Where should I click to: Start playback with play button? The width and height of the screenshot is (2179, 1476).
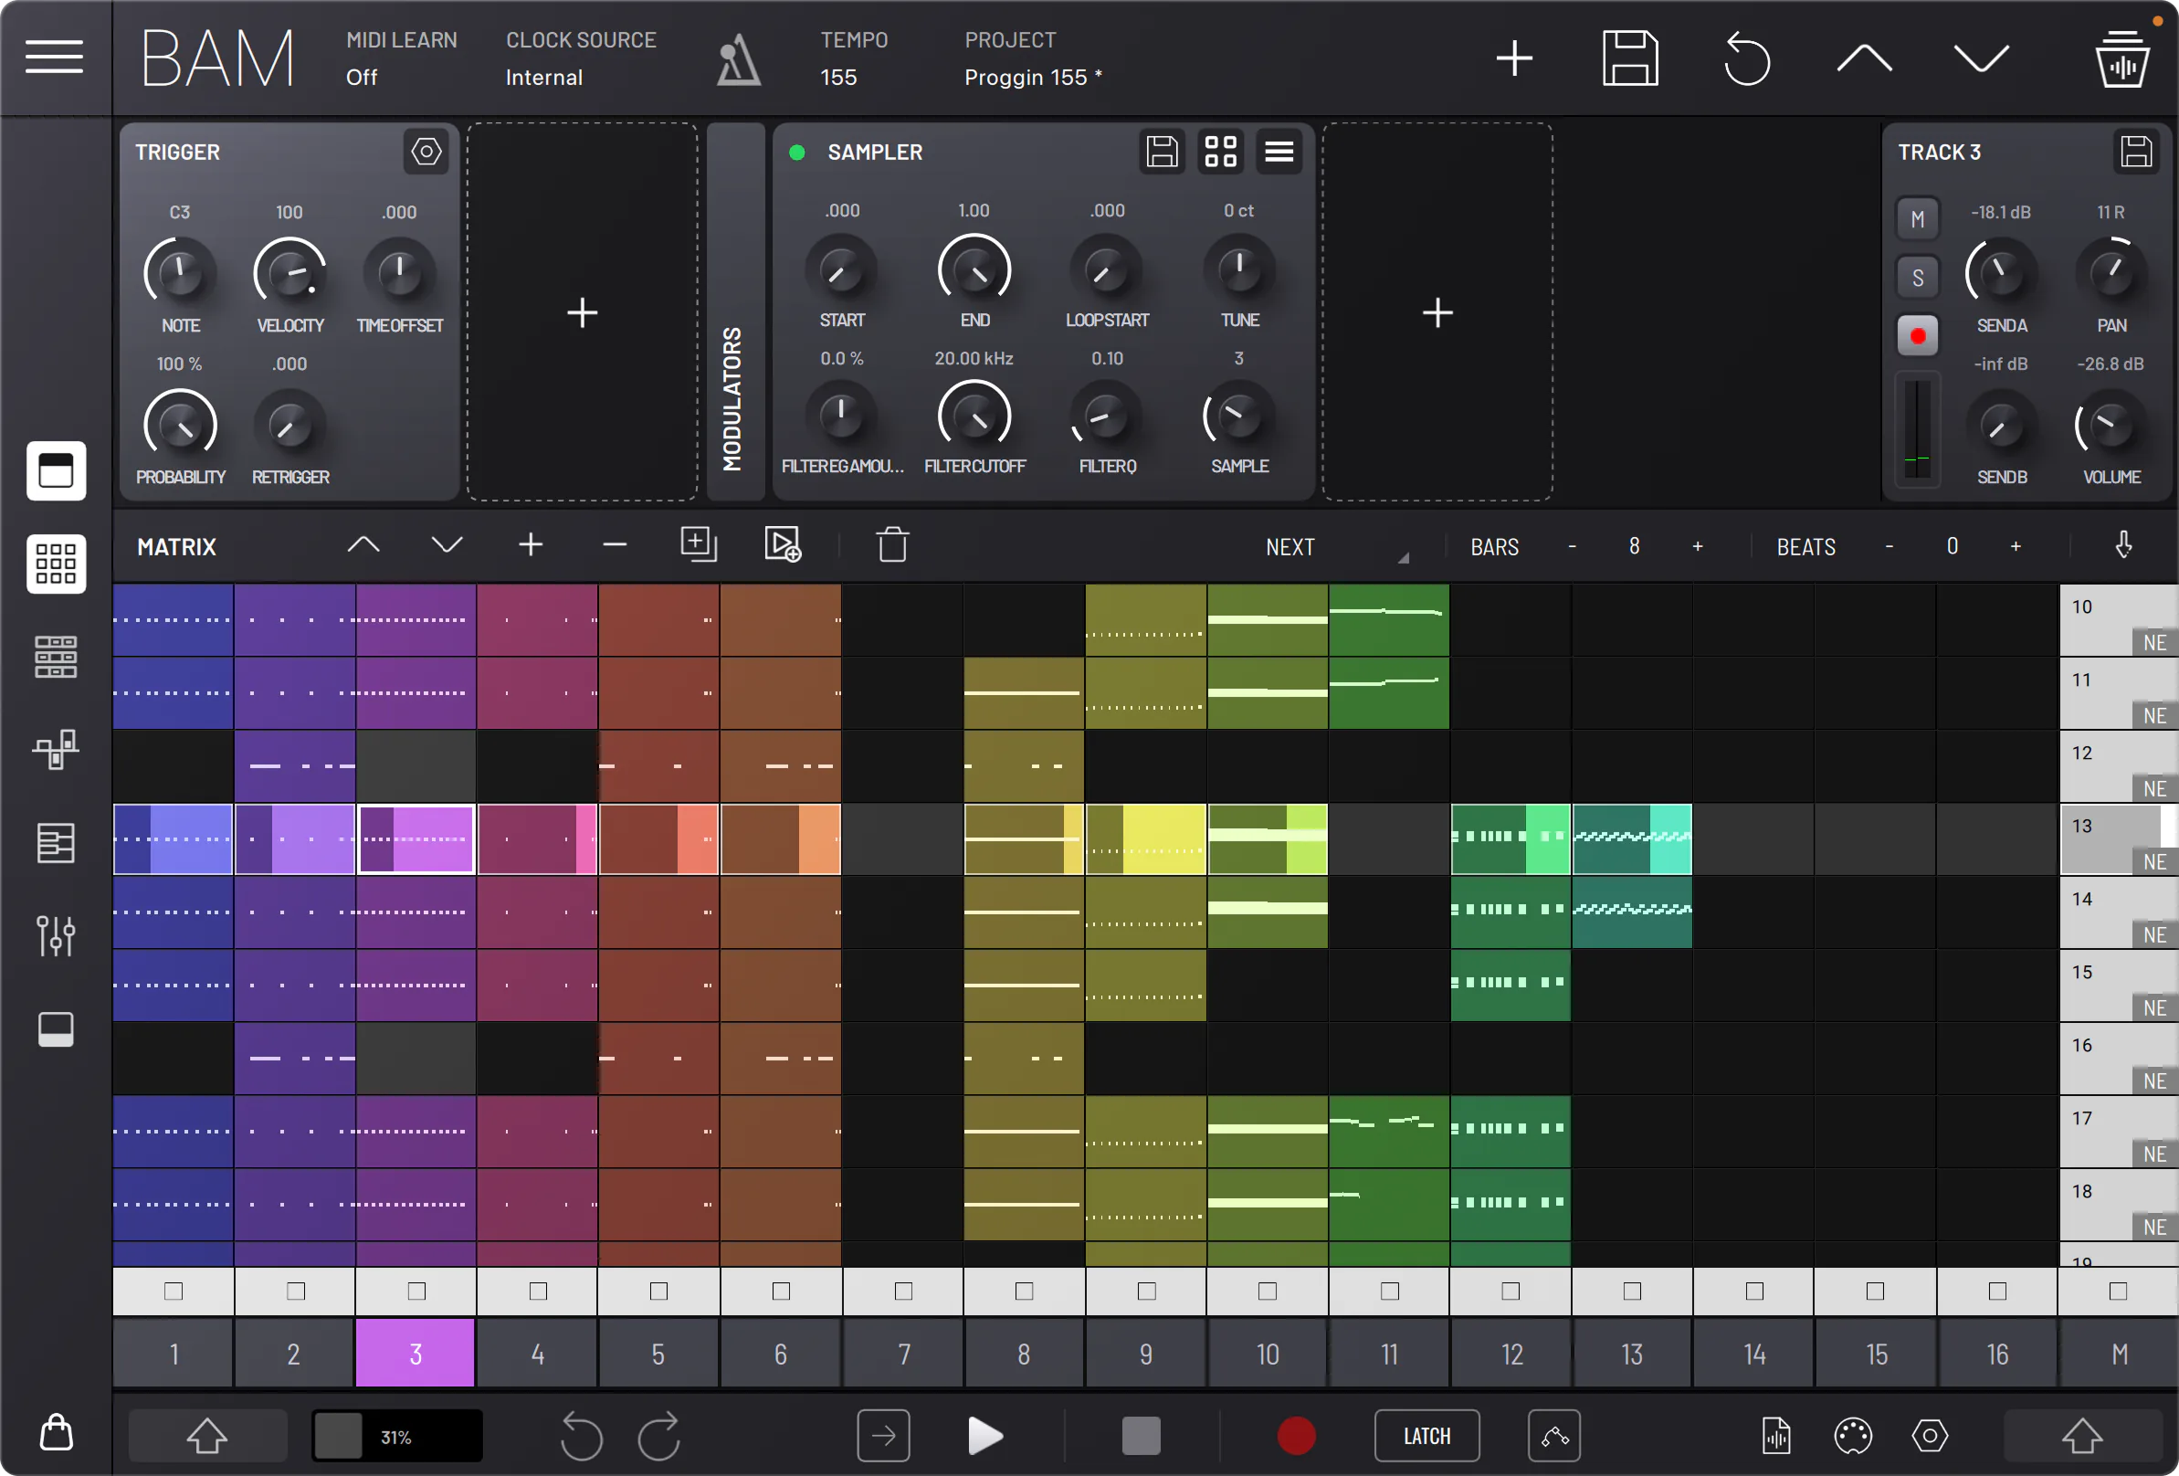(x=984, y=1436)
